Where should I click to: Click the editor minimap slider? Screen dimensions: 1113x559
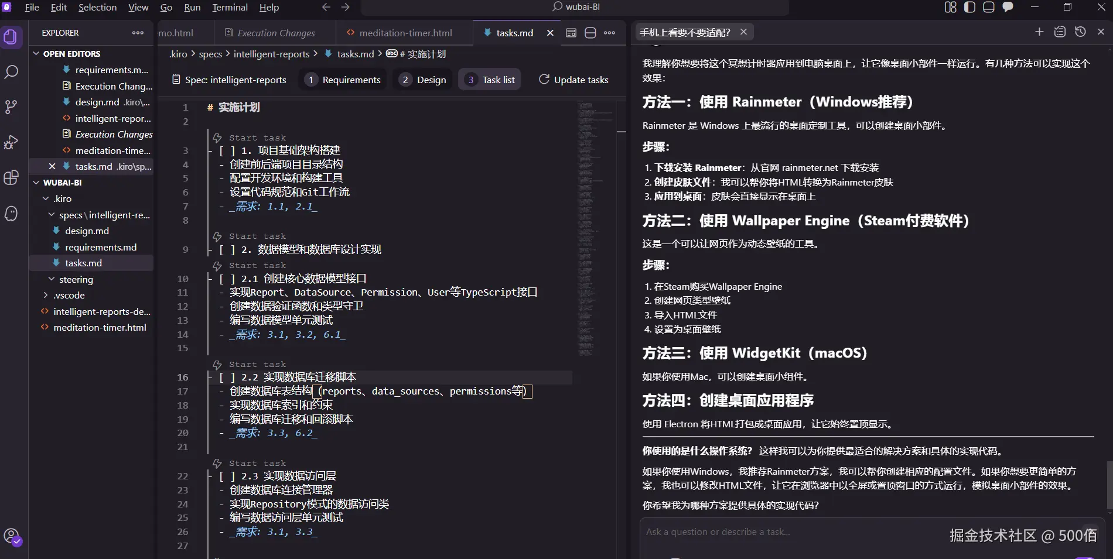click(596, 117)
